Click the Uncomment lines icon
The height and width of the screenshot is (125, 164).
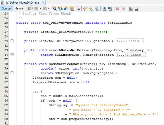click(x=137, y=9)
